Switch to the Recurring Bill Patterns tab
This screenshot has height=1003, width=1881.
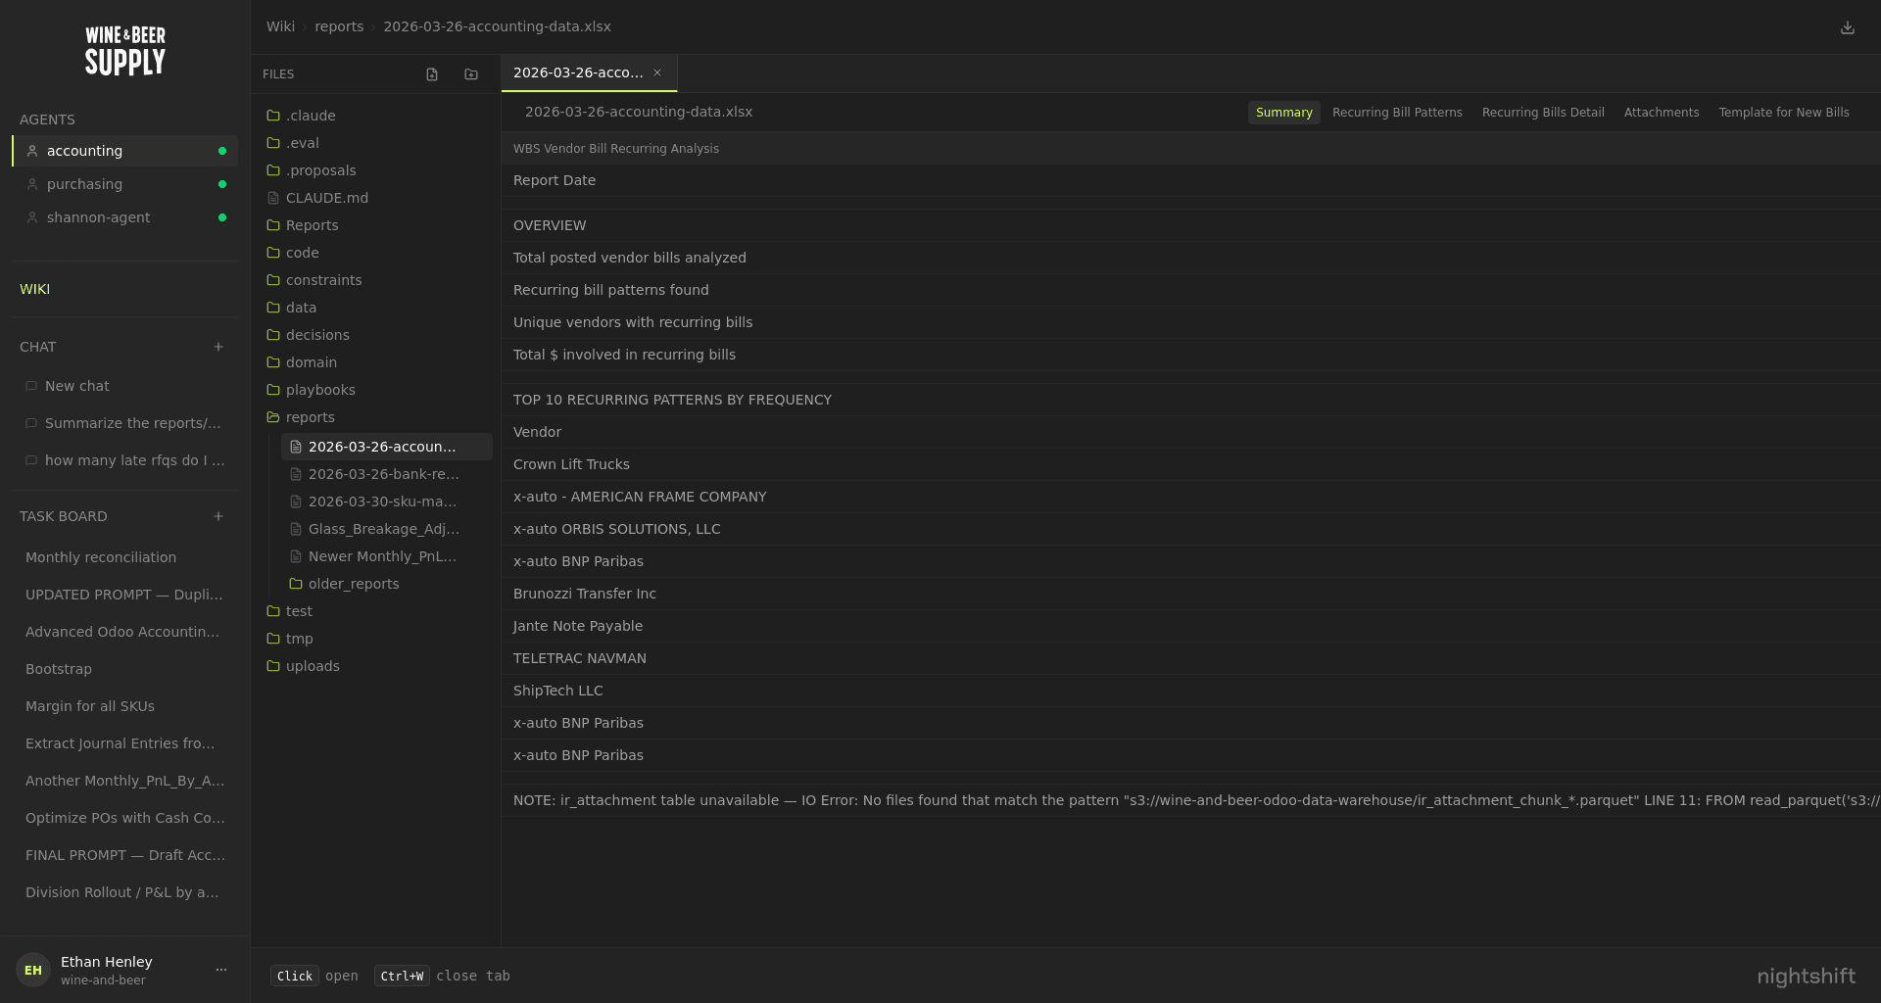[1397, 112]
